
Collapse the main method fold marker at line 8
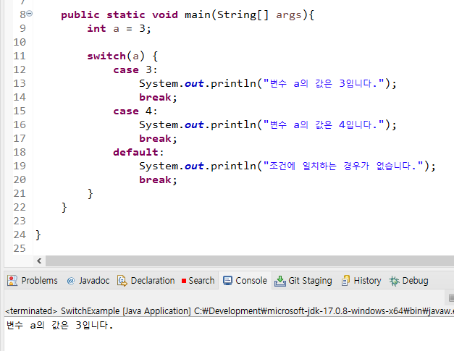(x=30, y=13)
